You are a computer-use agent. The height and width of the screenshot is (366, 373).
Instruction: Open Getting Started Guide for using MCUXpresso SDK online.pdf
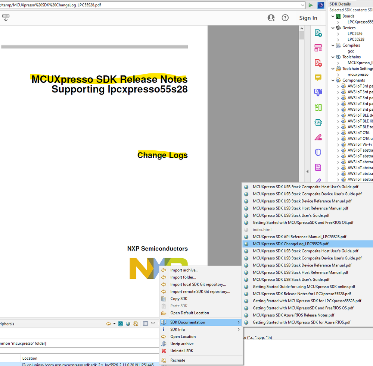[308, 287]
